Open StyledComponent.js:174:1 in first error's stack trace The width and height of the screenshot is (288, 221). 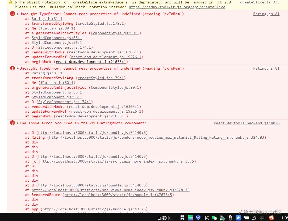(x=64, y=47)
